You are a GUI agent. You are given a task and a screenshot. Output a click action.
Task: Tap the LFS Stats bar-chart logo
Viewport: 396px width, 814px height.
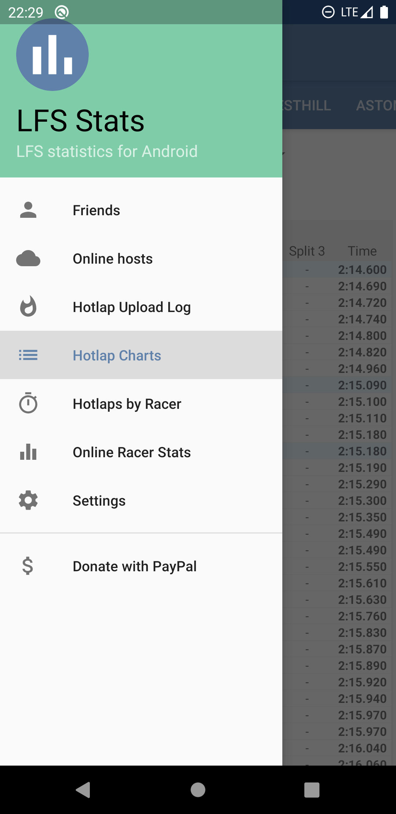(52, 55)
